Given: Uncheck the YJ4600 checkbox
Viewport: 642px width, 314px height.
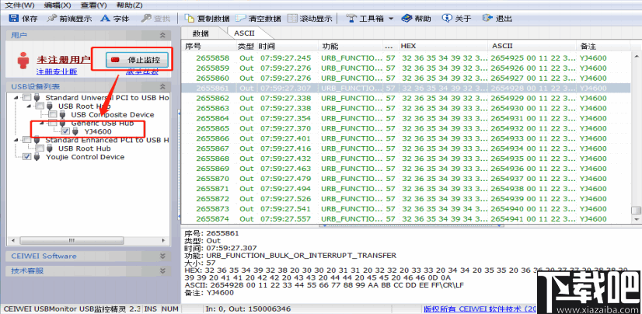Looking at the screenshot, I should pyautogui.click(x=65, y=131).
